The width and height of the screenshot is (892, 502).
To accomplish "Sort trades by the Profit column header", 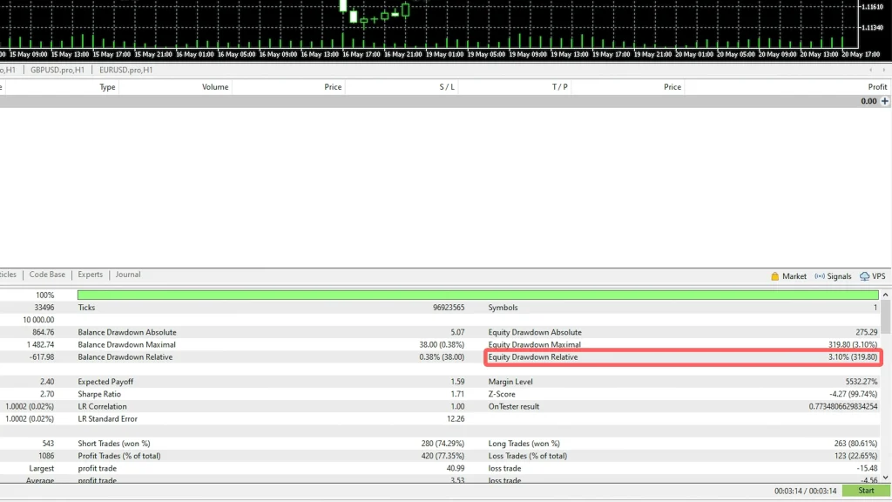I will coord(877,87).
